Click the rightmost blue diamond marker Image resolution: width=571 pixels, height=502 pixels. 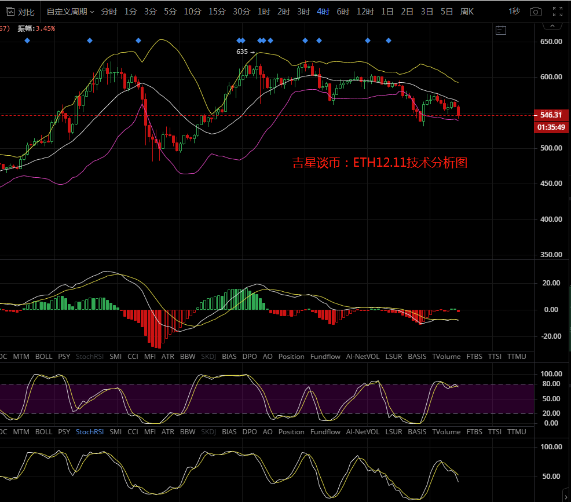[389, 40]
